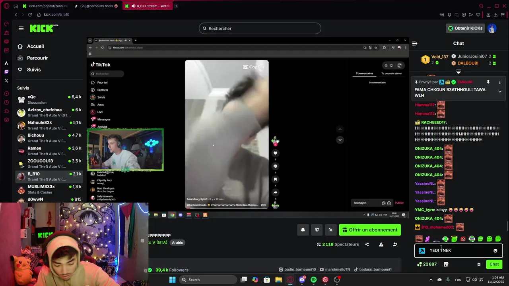The image size is (509, 286).
Task: Select the Ramee channel
Action: pos(49,151)
